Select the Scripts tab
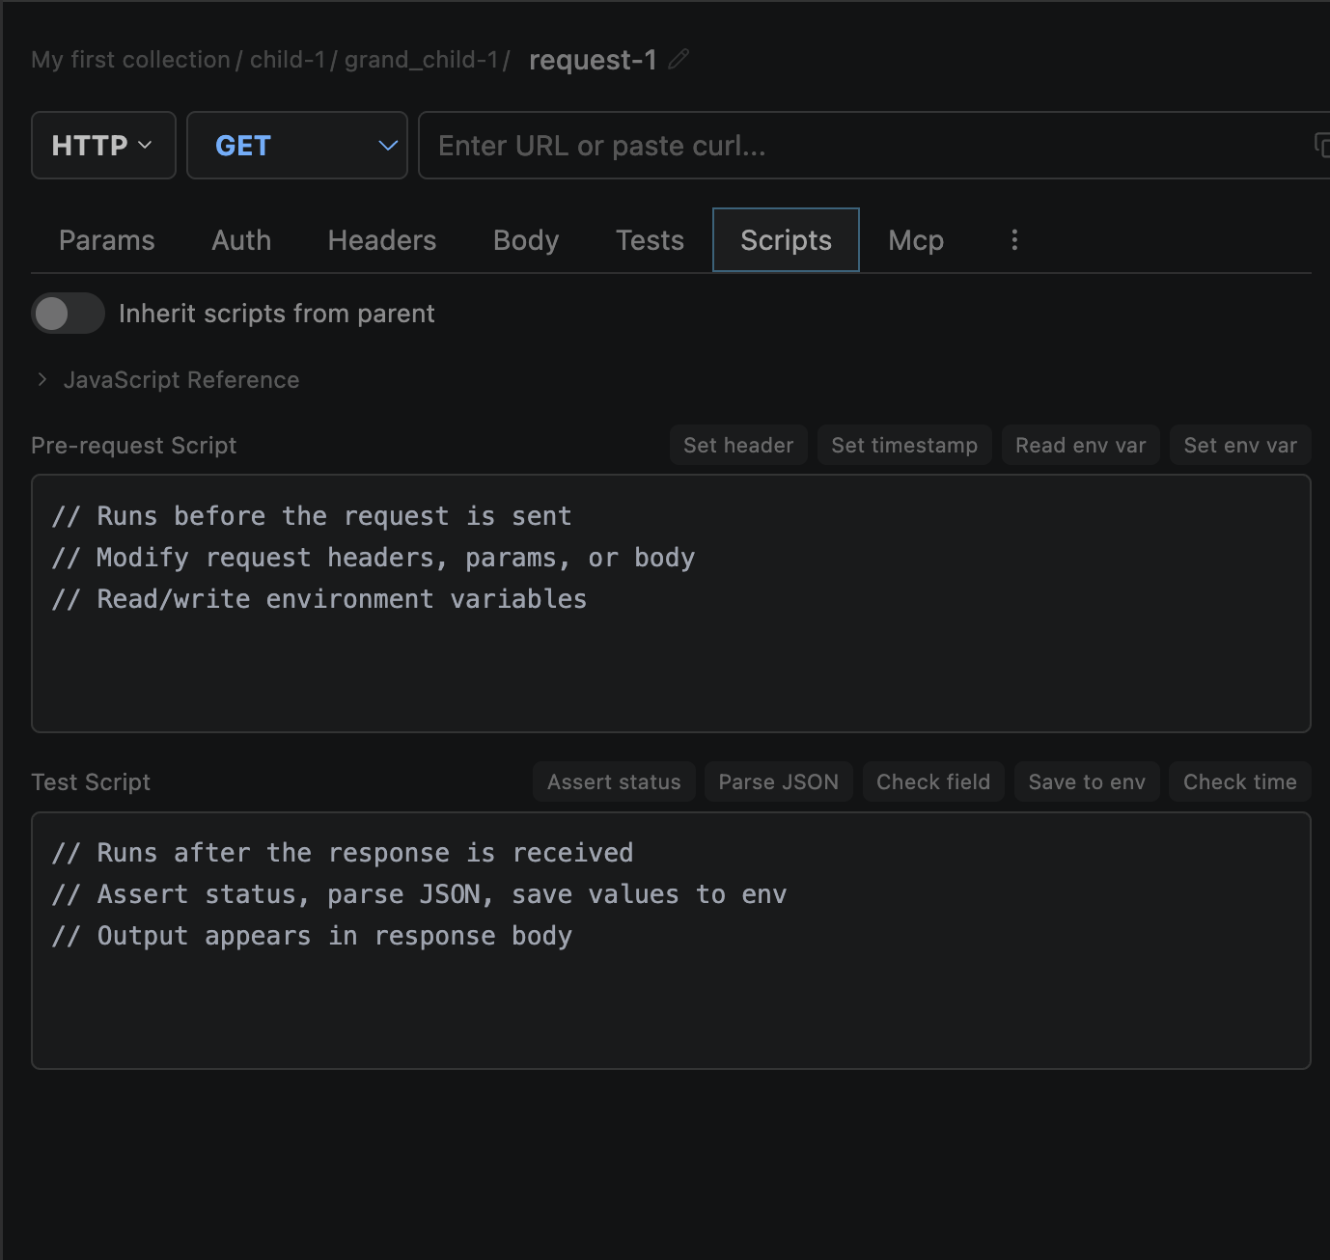1330x1260 pixels. pos(786,240)
